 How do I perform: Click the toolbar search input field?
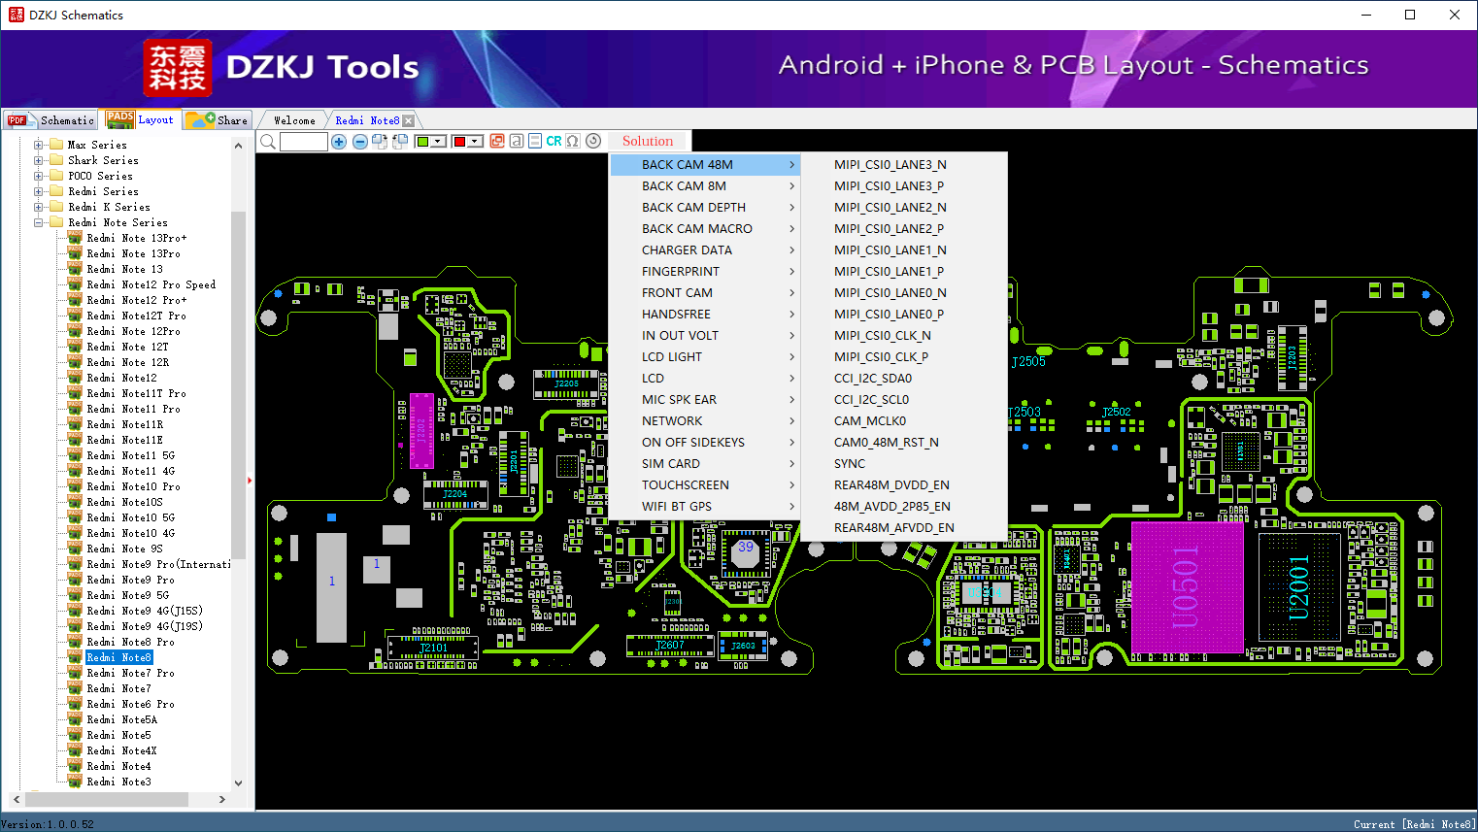[303, 142]
